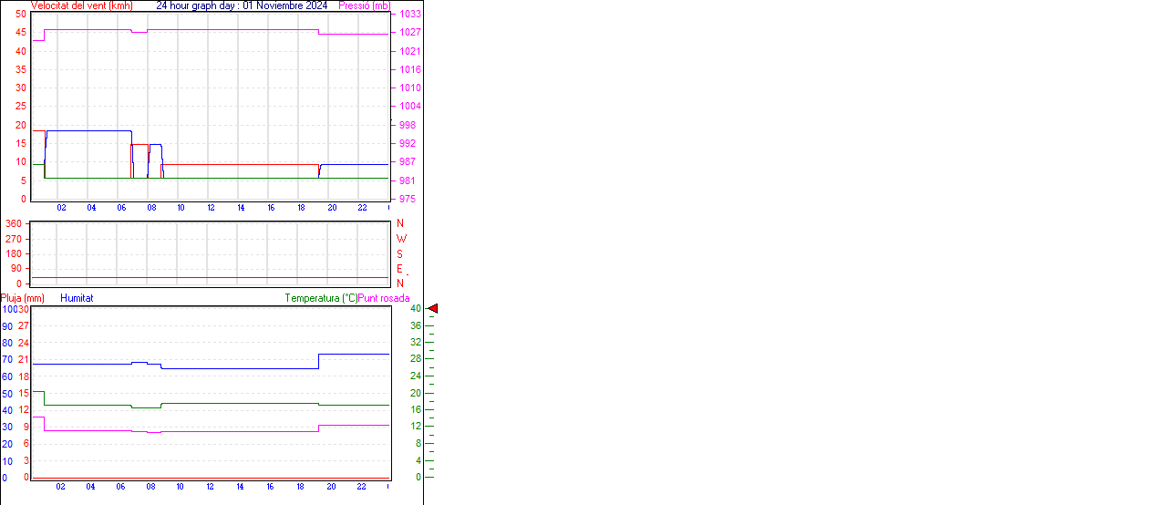1167x505 pixels.
Task: Click the 'S' compass direction label
Action: [x=399, y=254]
